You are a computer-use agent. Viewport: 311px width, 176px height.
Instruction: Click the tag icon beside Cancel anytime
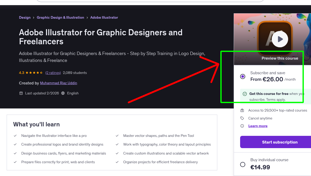tap(242, 118)
